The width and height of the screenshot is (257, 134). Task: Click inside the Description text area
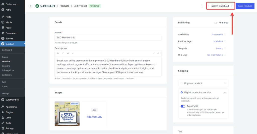click(x=108, y=66)
